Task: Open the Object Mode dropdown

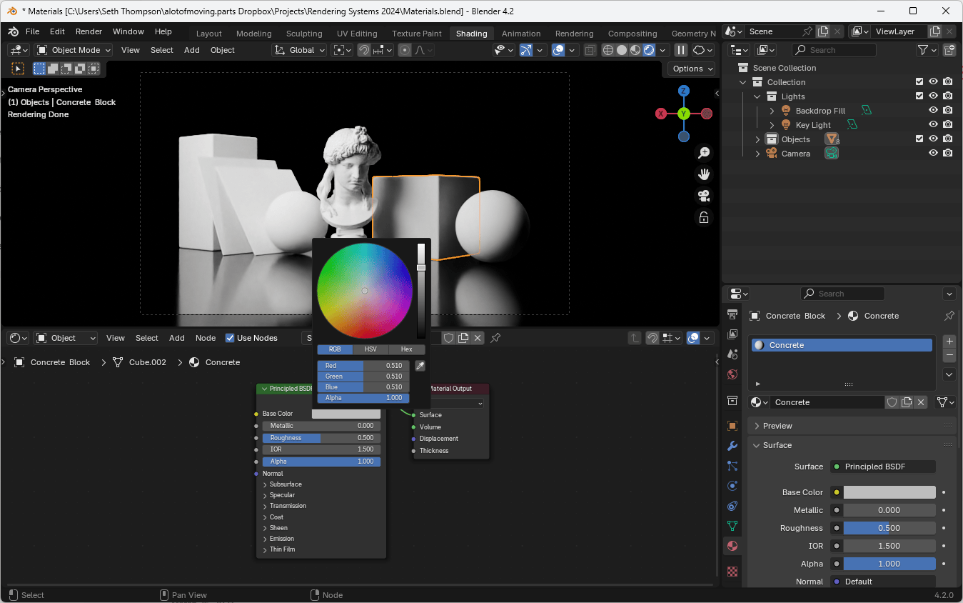Action: [74, 50]
